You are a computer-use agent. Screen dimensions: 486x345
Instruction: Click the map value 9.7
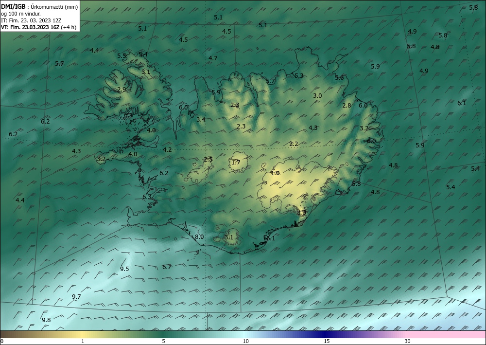click(x=76, y=297)
